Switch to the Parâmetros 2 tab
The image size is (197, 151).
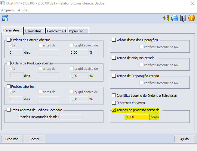coord(35,31)
